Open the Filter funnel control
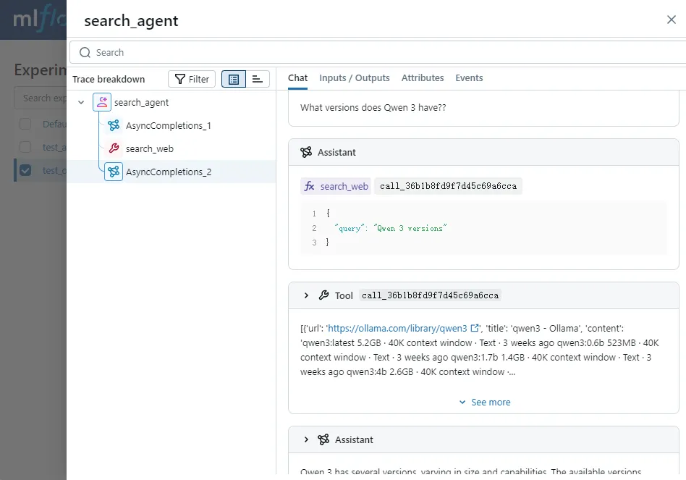This screenshot has height=480, width=686. [x=191, y=79]
